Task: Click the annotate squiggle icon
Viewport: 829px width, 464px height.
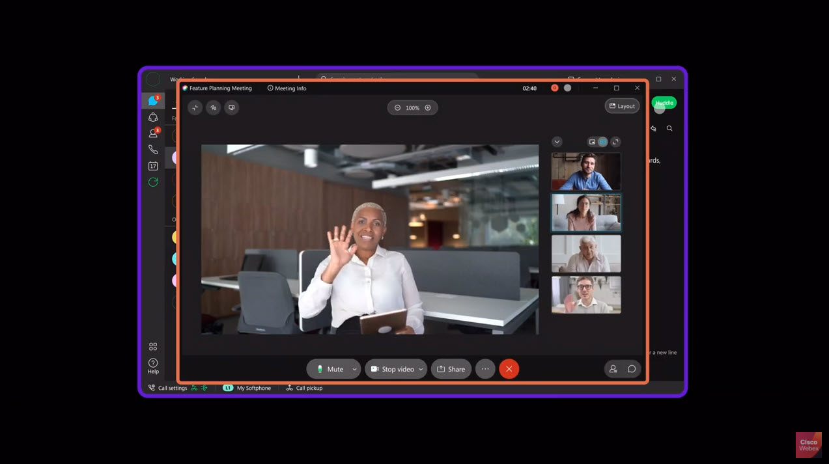Action: (x=214, y=108)
